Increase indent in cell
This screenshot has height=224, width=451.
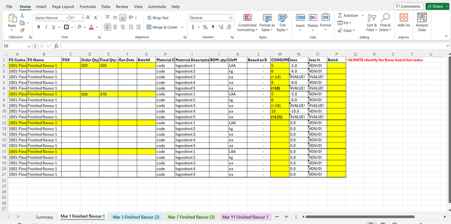click(x=138, y=27)
